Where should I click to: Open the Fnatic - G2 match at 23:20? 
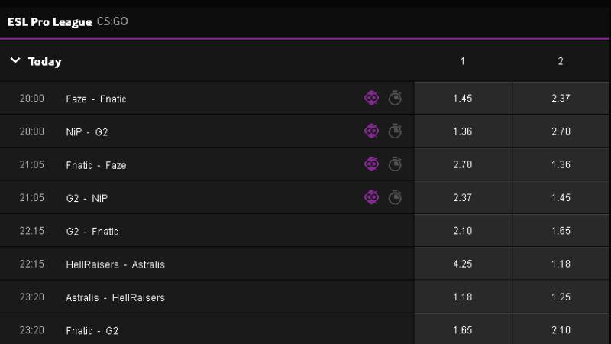click(92, 330)
